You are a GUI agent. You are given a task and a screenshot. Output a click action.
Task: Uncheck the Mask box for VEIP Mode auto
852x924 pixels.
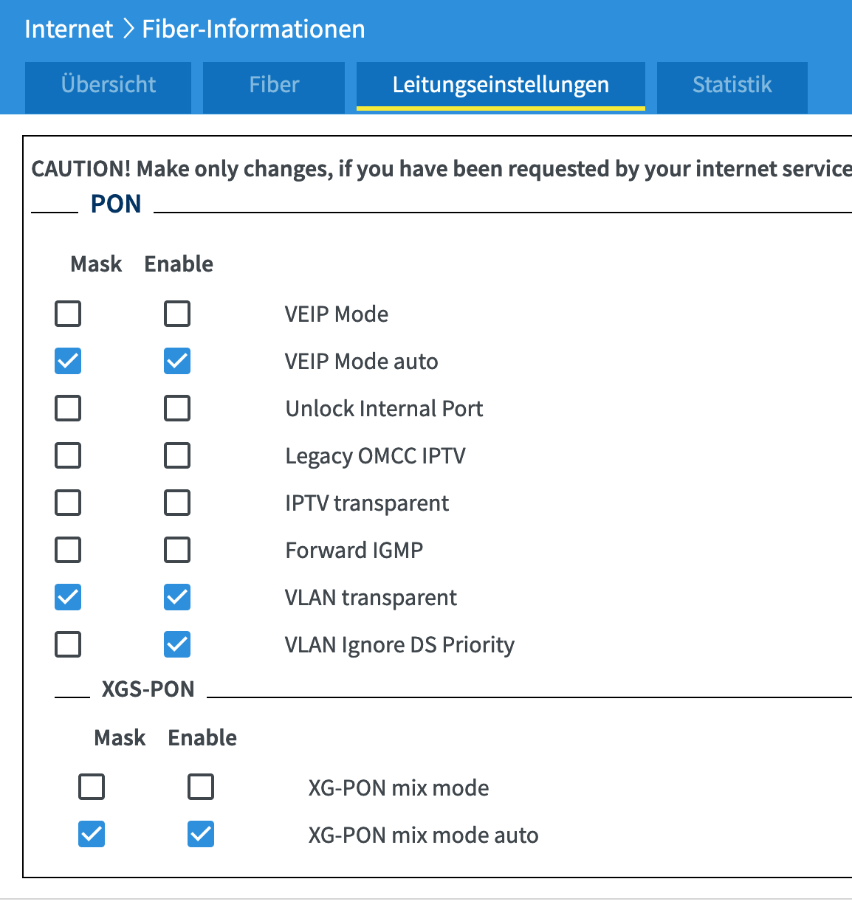68,361
